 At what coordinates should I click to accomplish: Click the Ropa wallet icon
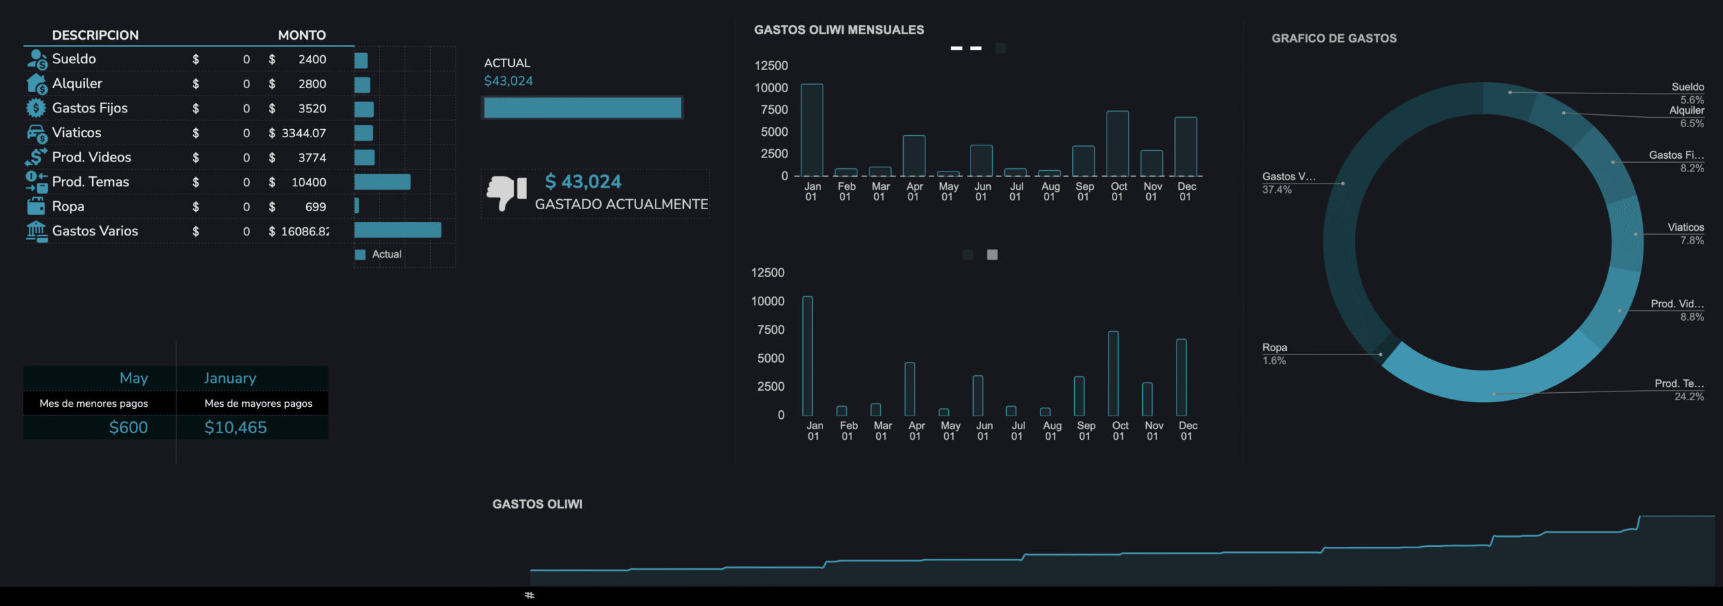(x=36, y=206)
